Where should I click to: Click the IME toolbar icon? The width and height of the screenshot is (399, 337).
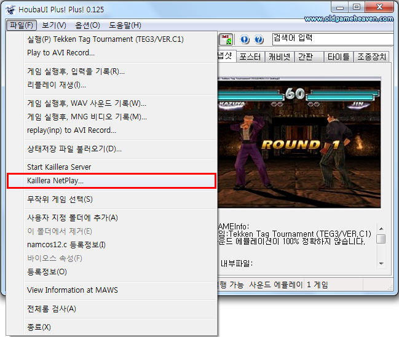pyautogui.click(x=226, y=39)
